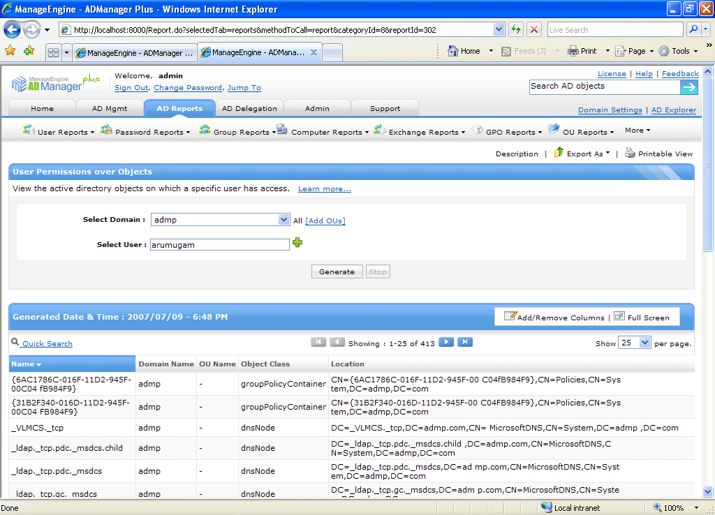Open the OU Reports dropdown menu
The width and height of the screenshot is (715, 515).
point(582,131)
